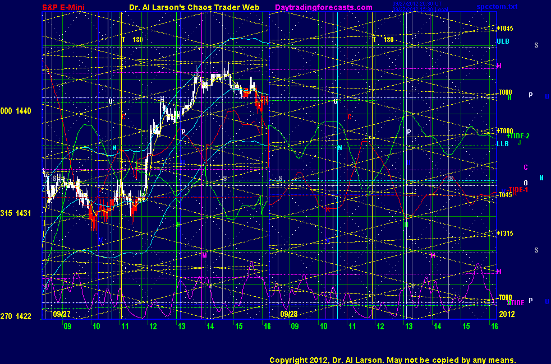Select the "+T045" level label
The height and width of the screenshot is (364, 551).
[504, 29]
